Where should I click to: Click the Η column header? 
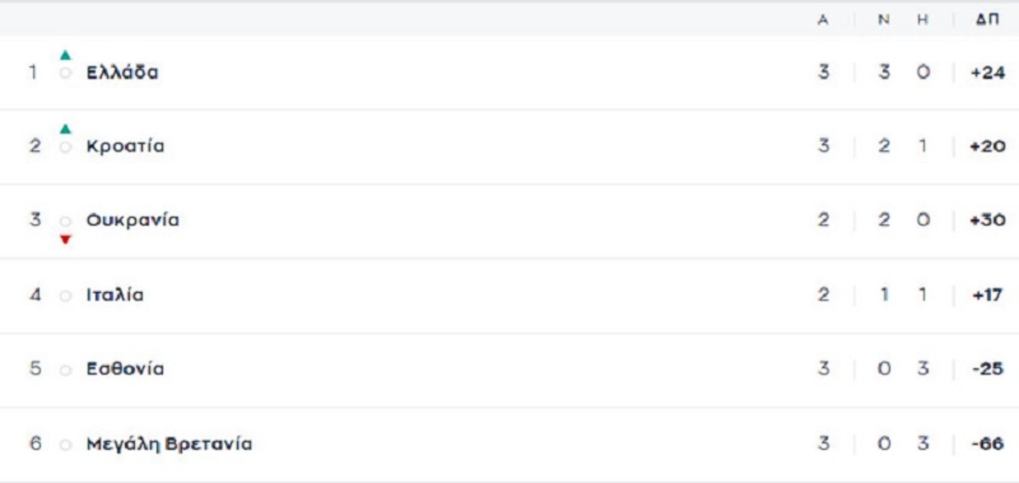click(x=923, y=20)
